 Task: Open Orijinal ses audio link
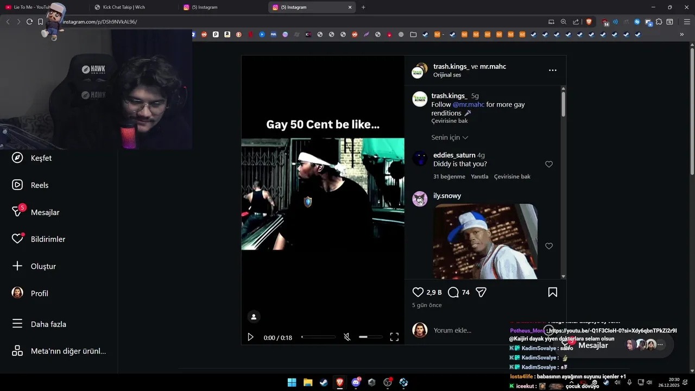(447, 75)
